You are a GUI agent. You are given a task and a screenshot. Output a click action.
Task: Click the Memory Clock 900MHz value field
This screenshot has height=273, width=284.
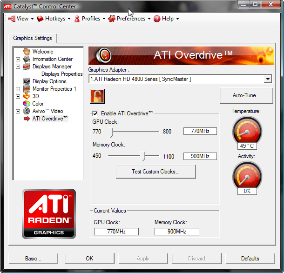(200, 156)
